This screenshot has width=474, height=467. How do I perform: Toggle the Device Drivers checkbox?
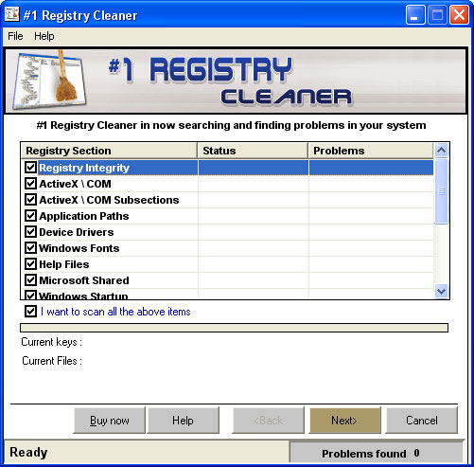[30, 231]
